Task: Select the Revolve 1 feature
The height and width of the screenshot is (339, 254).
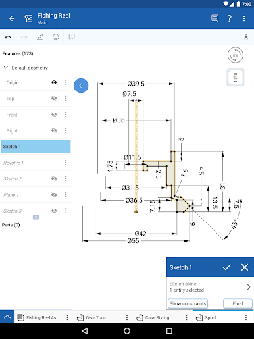Action: click(36, 163)
